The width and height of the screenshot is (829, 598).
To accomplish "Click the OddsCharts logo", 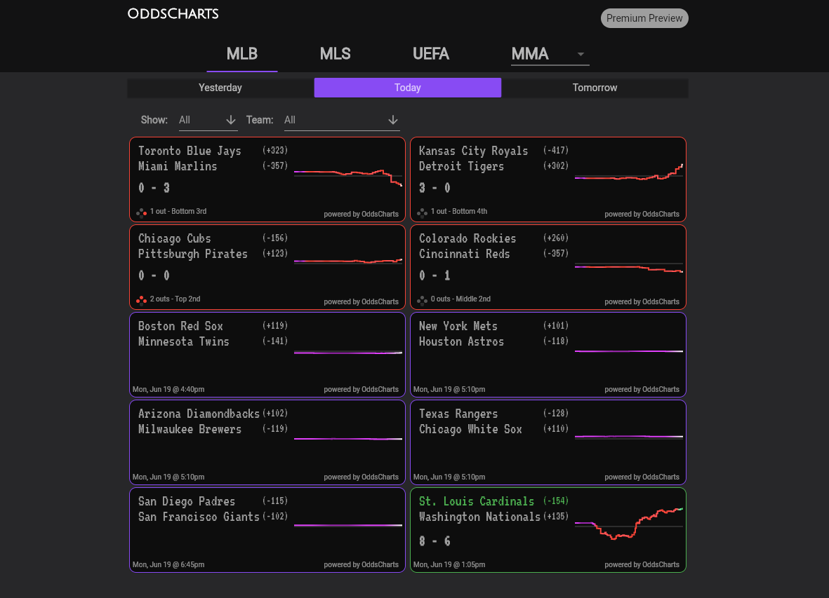I will [x=173, y=13].
